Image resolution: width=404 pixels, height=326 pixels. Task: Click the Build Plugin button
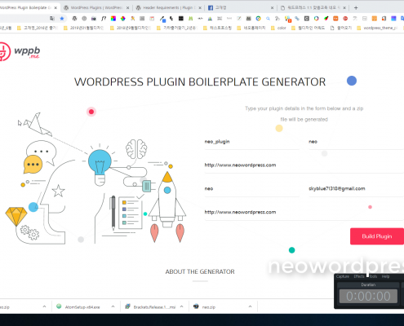(x=377, y=236)
